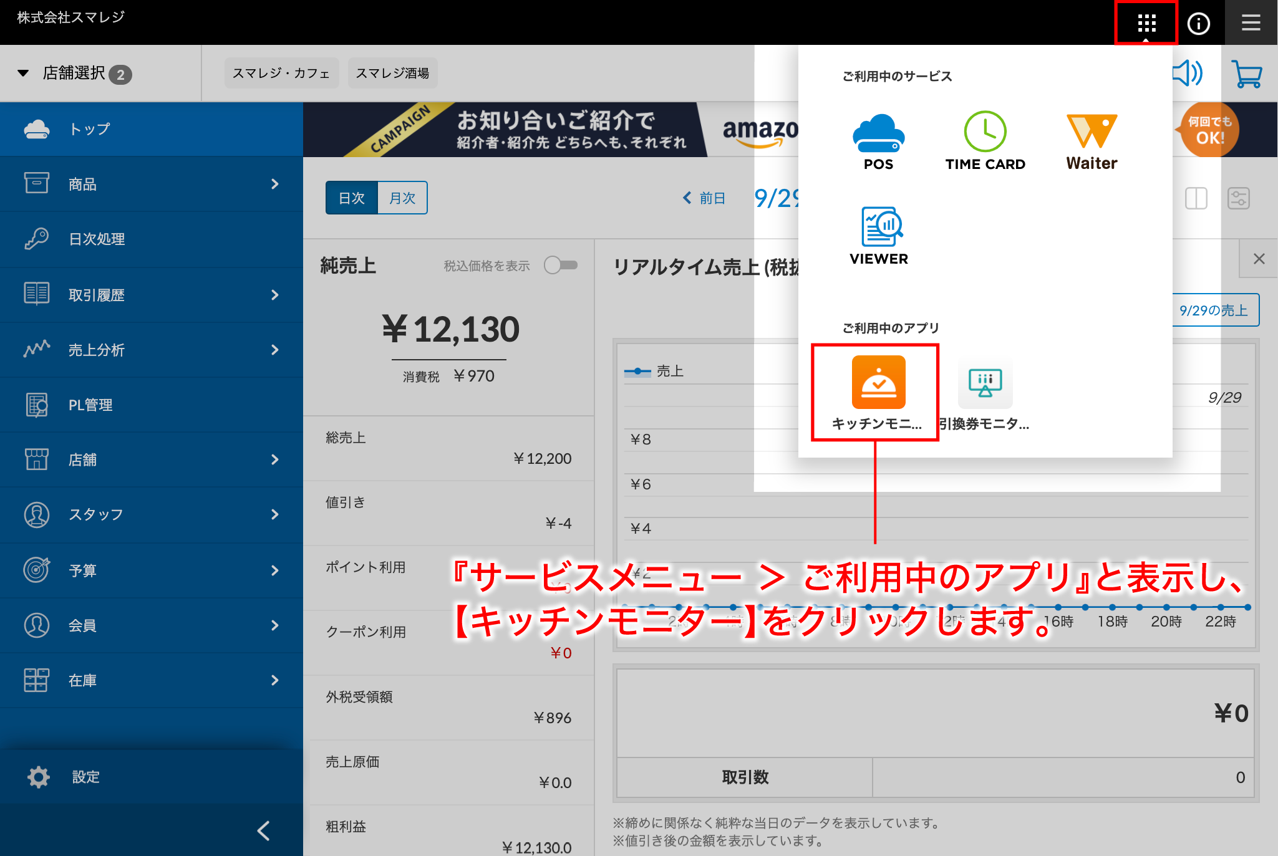This screenshot has width=1278, height=856.
Task: Collapse the sidebar with the arrow
Action: [x=263, y=830]
